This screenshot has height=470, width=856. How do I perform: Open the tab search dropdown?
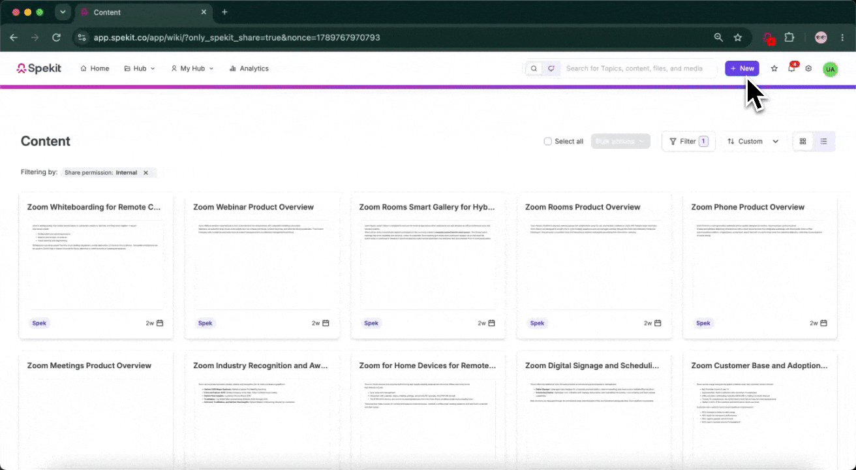pyautogui.click(x=63, y=12)
